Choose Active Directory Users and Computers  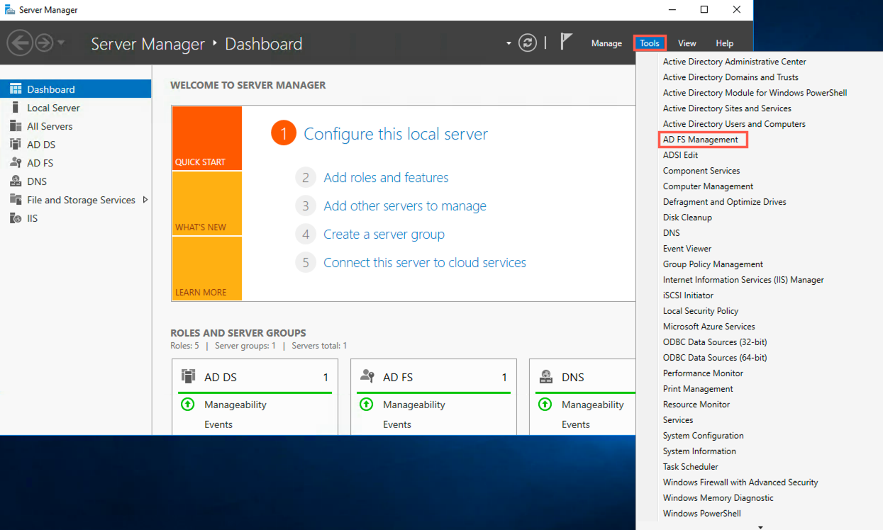(x=734, y=123)
